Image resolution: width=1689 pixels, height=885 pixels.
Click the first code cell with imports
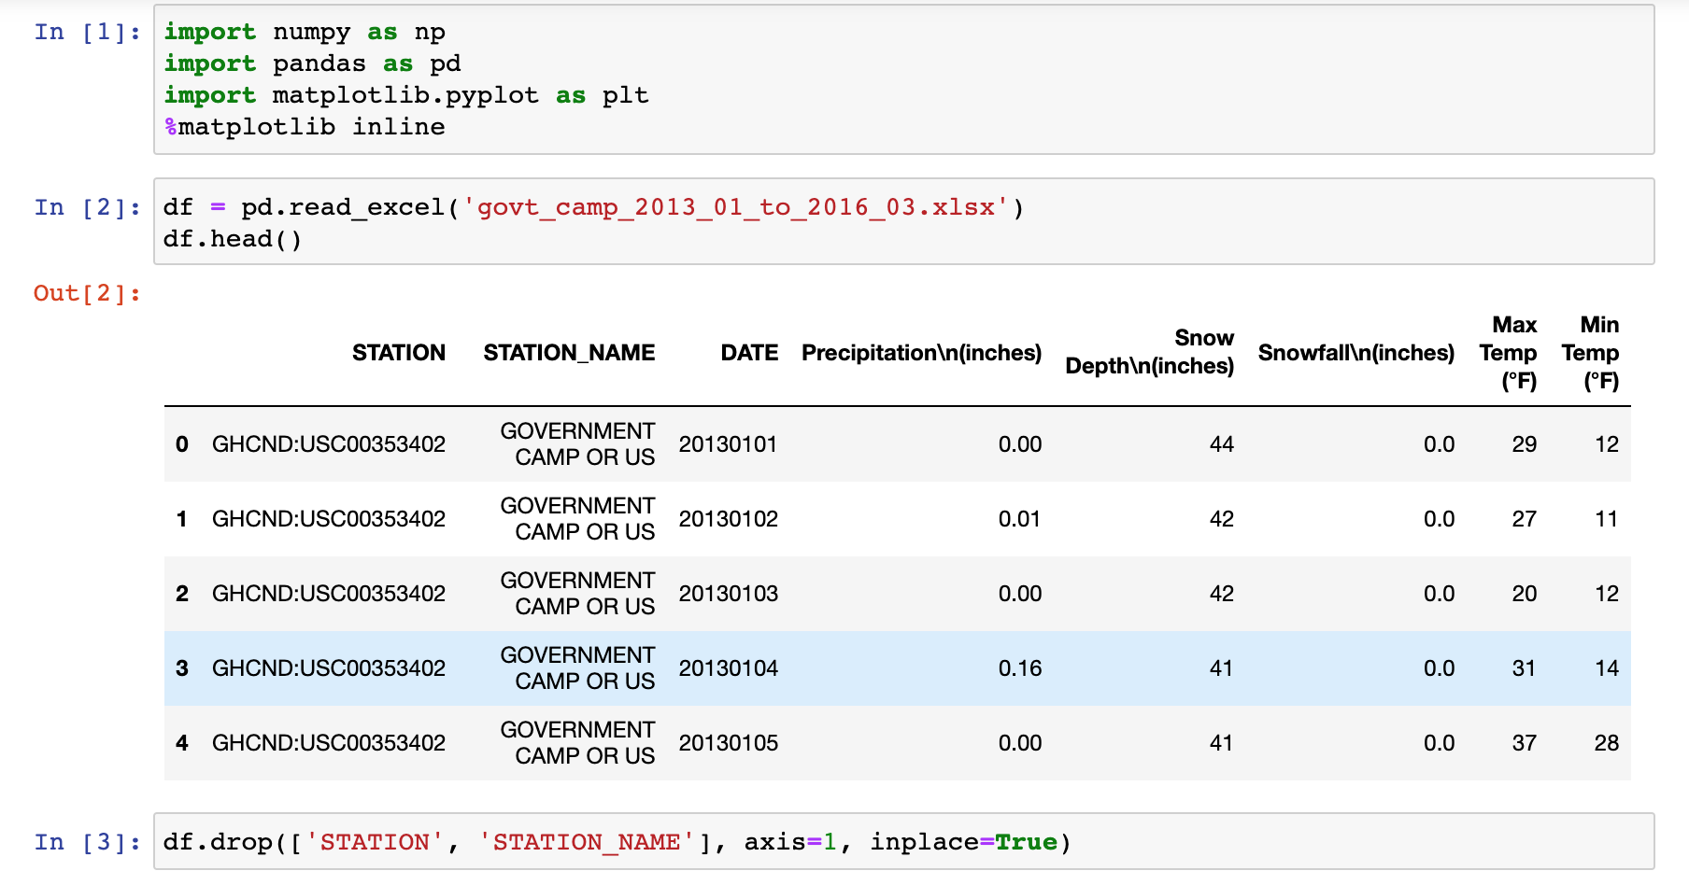pyautogui.click(x=903, y=79)
